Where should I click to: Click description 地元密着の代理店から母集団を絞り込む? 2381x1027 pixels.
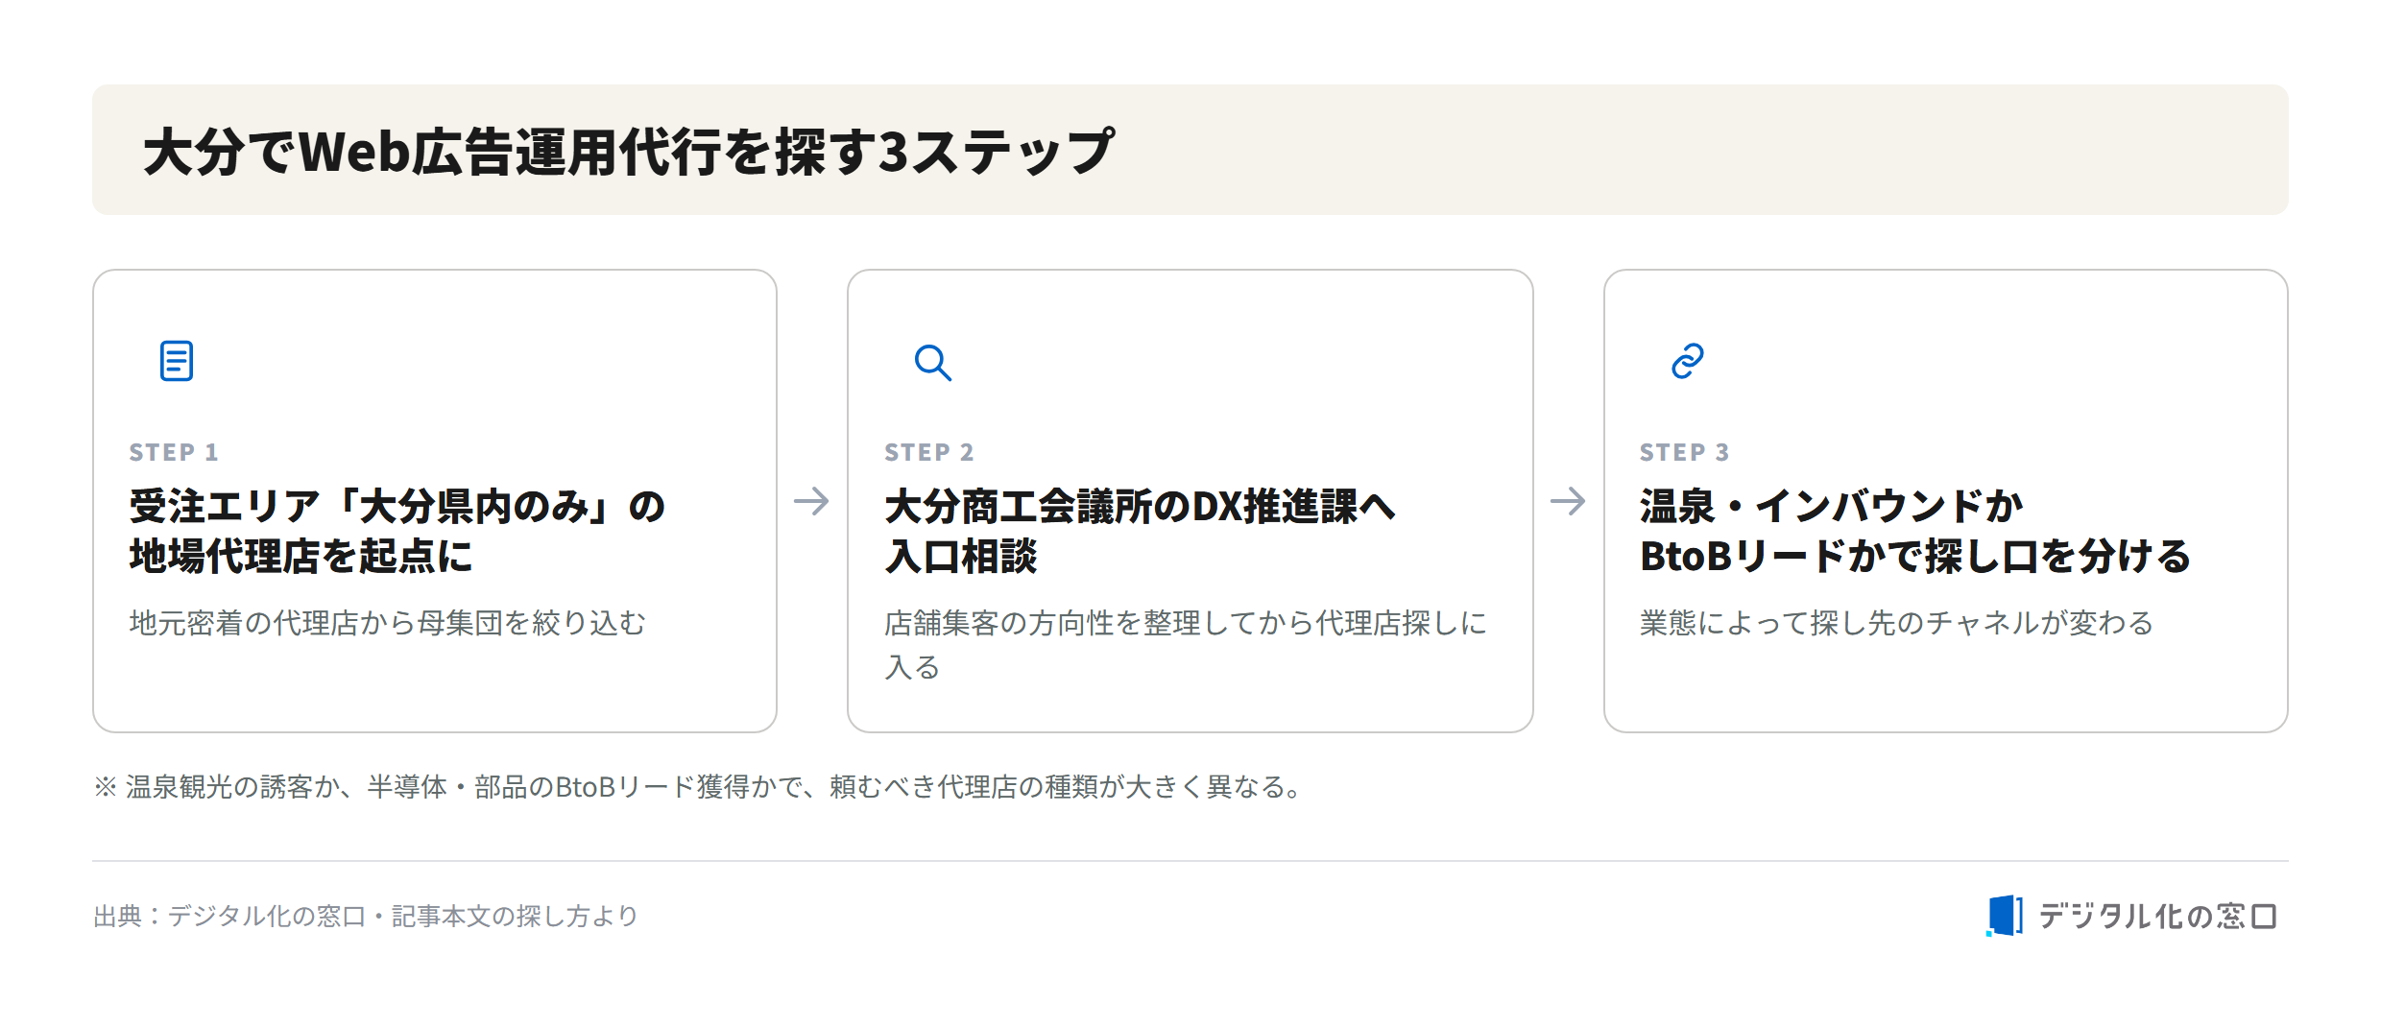coord(388,623)
